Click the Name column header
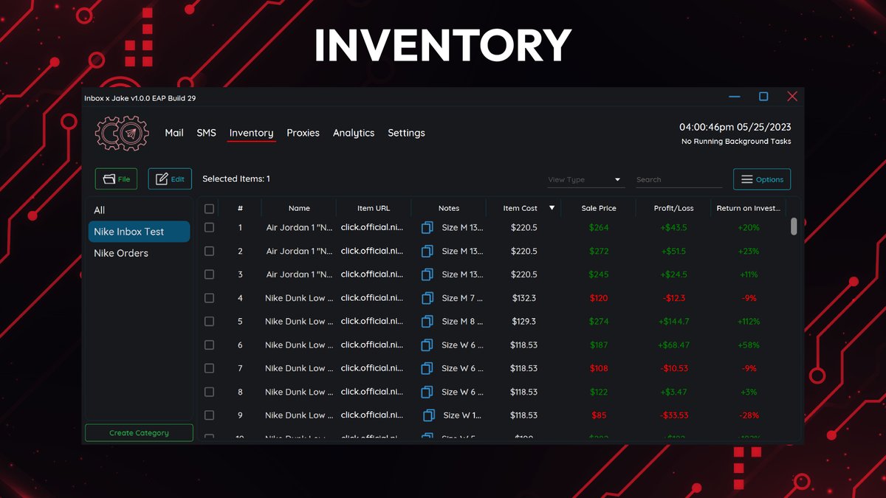 [x=299, y=208]
